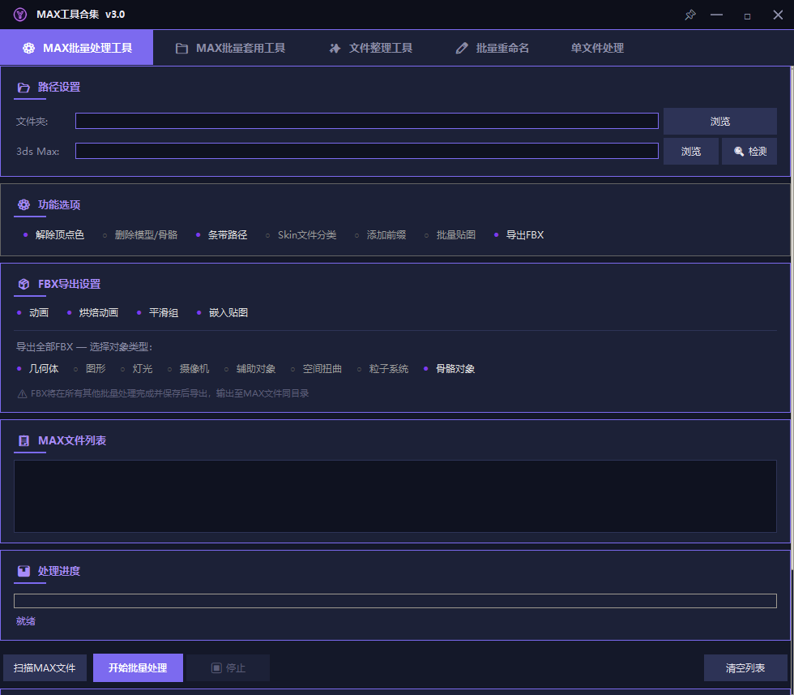This screenshot has height=695, width=794.
Task: Click 开始批量处理 button
Action: (138, 668)
